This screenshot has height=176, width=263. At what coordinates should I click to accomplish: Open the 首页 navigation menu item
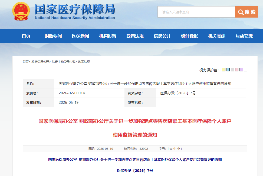pos(26,36)
